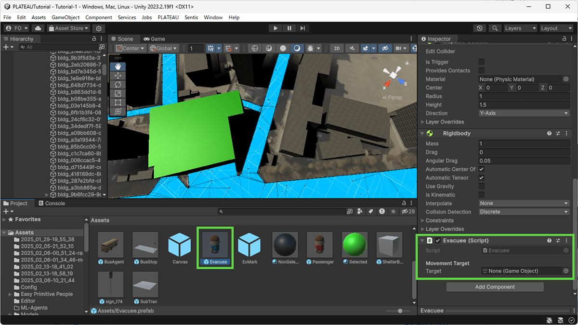Enable the Provides Contacts checkbox
The height and width of the screenshot is (325, 578).
(x=481, y=71)
